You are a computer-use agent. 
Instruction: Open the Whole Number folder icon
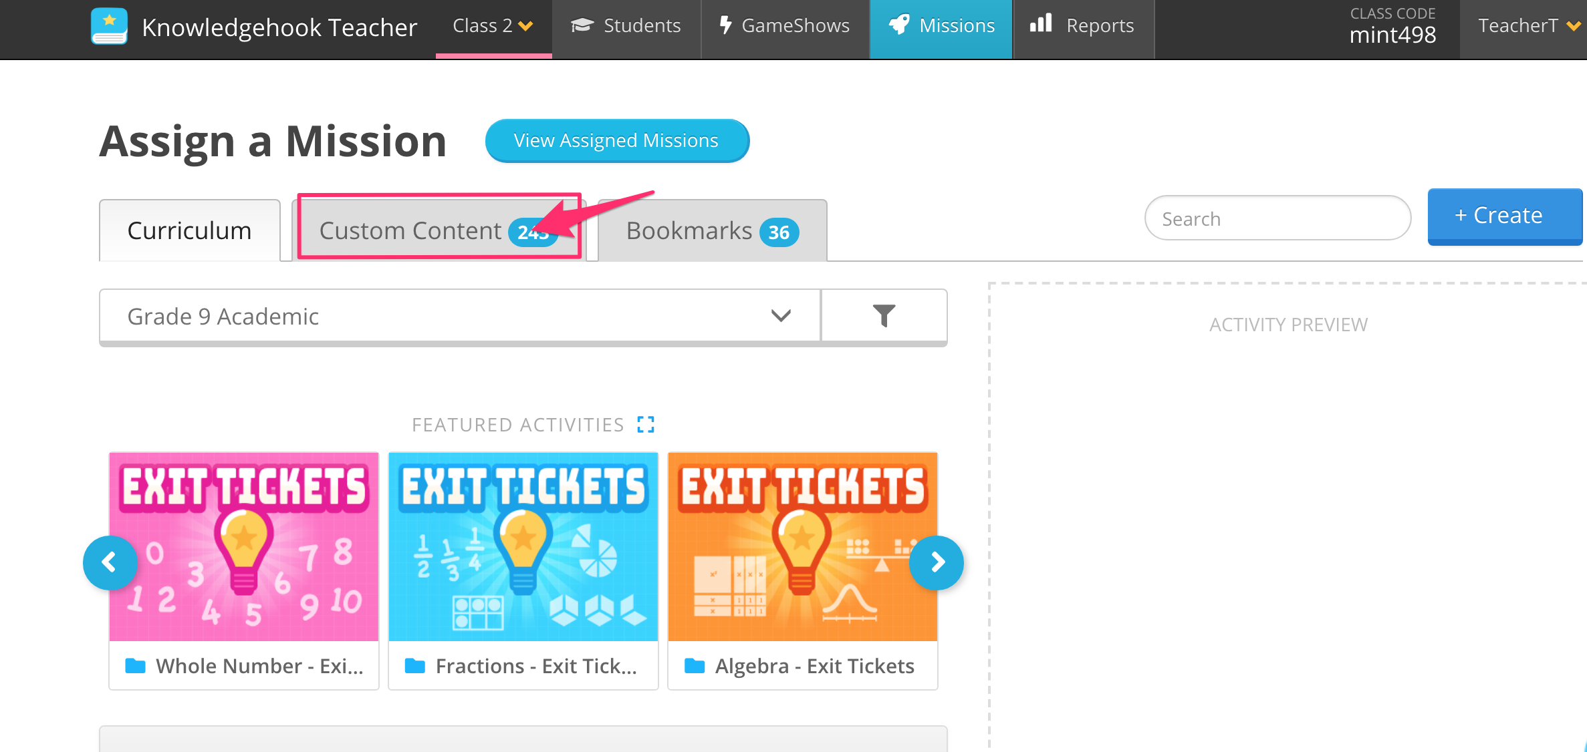[136, 666]
